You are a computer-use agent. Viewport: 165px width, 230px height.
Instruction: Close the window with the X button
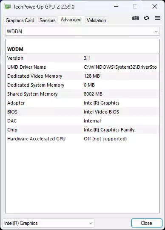[x=155, y=6]
